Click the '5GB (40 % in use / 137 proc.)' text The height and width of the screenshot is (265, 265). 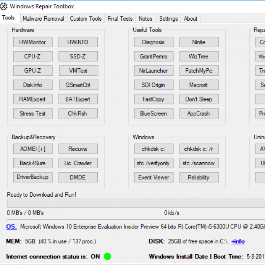coord(60,241)
